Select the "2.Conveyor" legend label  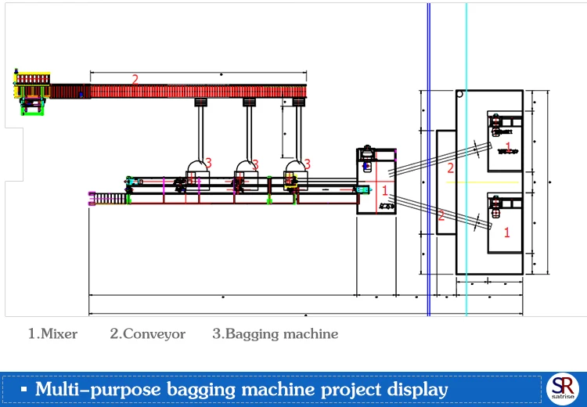147,333
